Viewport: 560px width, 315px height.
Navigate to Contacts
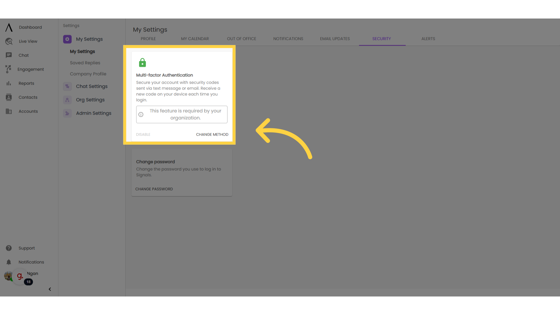[28, 97]
